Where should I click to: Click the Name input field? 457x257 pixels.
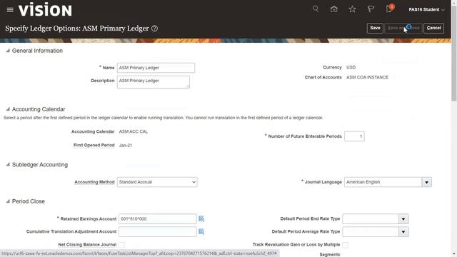pos(156,68)
